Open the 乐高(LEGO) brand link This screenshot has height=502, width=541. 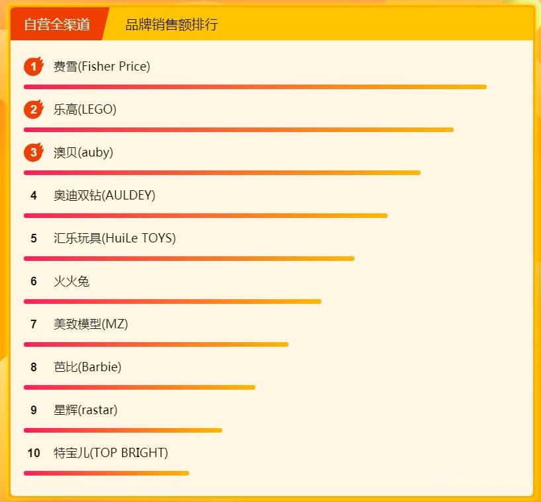click(x=85, y=110)
